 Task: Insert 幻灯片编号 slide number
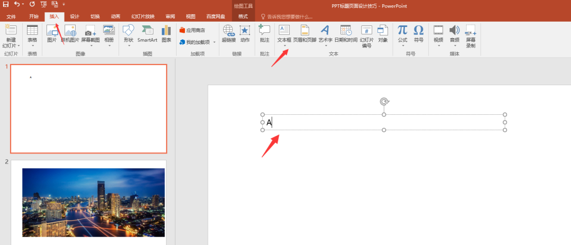point(367,36)
